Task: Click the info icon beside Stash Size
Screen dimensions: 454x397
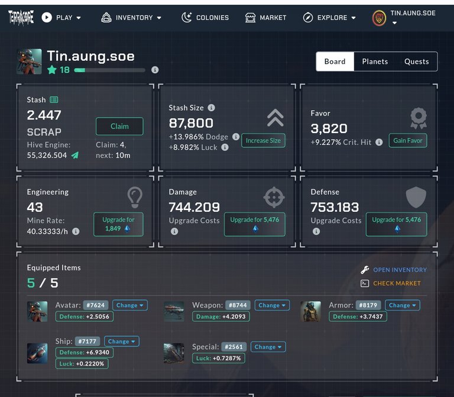Action: [212, 108]
